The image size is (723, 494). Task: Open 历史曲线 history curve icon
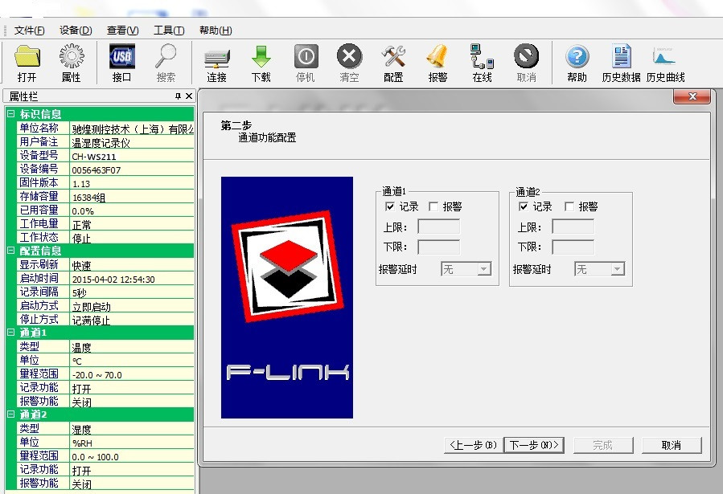pyautogui.click(x=665, y=58)
